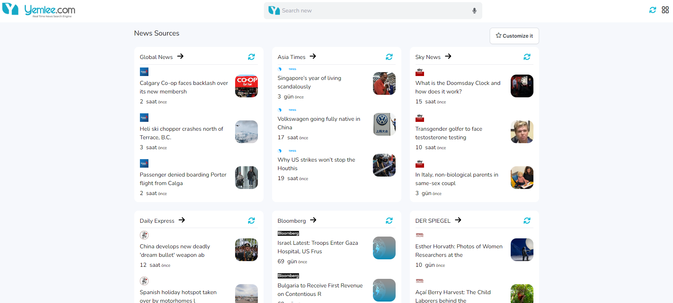The height and width of the screenshot is (303, 673).
Task: Click Global News icon above Porter flight story
Action: click(144, 163)
